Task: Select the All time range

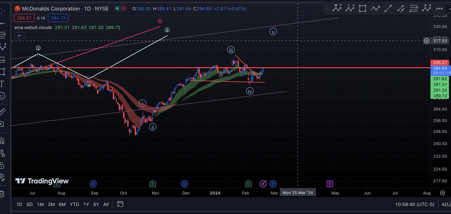Action: tap(106, 204)
